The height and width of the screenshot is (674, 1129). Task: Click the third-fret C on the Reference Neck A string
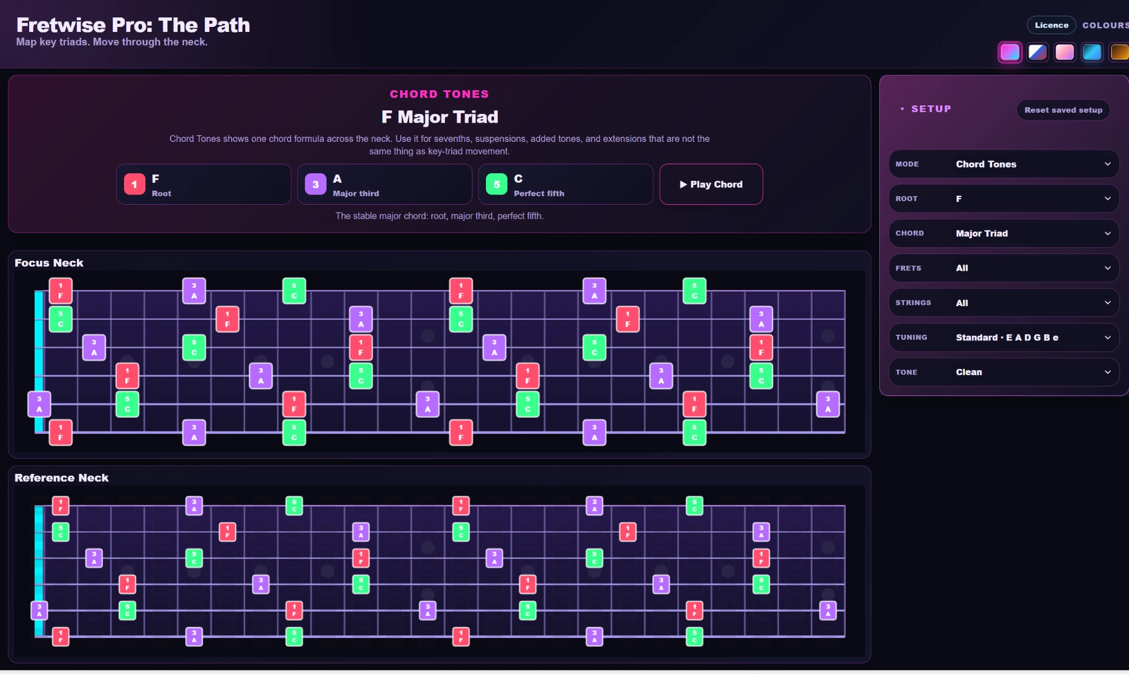point(127,610)
